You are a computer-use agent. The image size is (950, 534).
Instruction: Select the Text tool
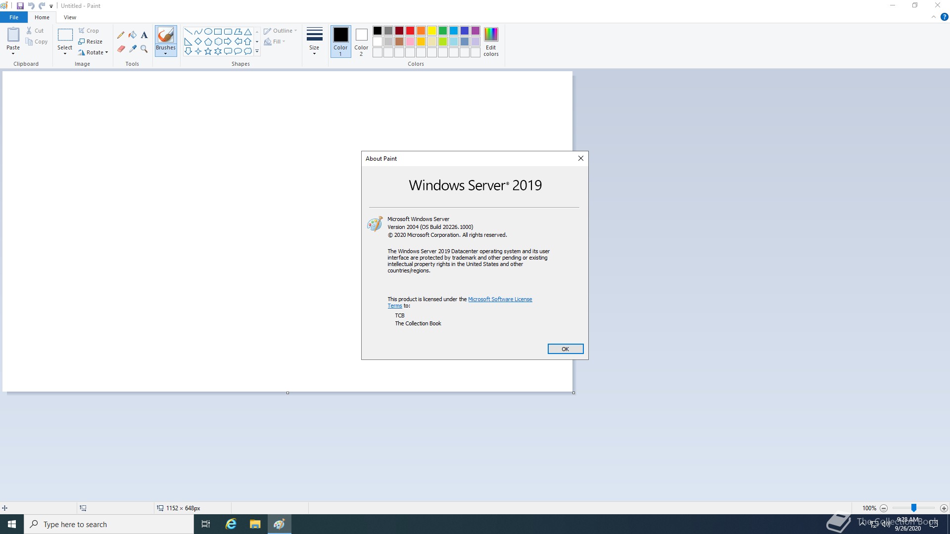point(144,35)
